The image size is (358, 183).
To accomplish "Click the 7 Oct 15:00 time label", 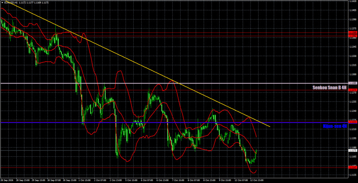I will pyautogui.click(x=177, y=180).
